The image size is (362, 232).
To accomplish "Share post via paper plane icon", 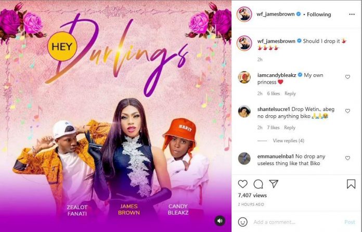I will pyautogui.click(x=274, y=184).
